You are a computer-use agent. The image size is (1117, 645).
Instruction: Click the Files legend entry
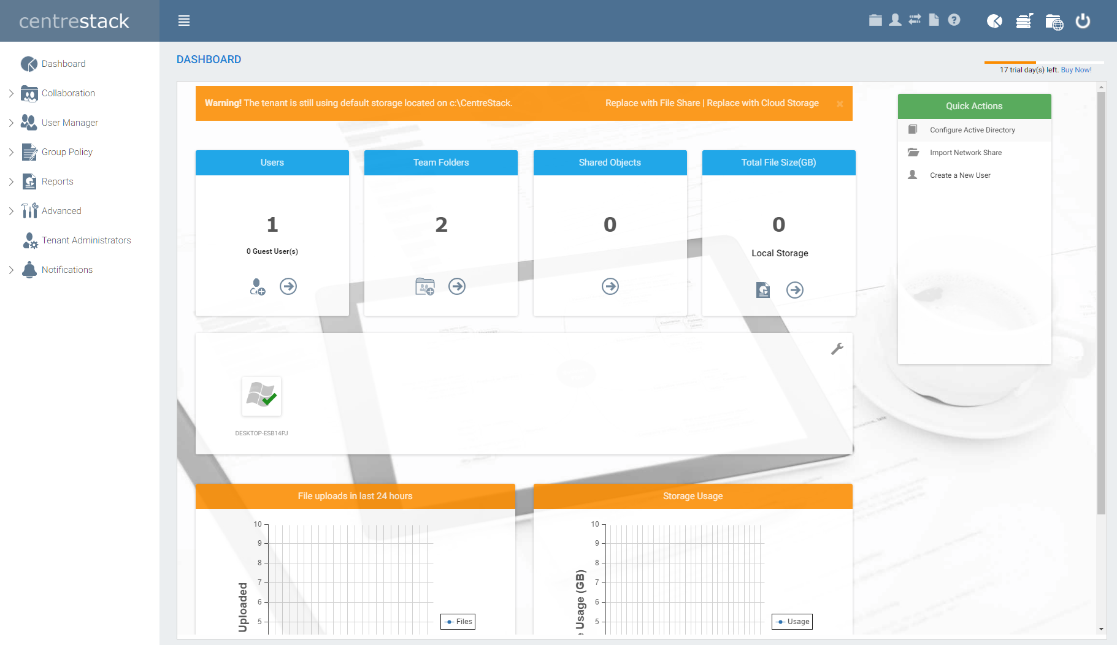(458, 622)
